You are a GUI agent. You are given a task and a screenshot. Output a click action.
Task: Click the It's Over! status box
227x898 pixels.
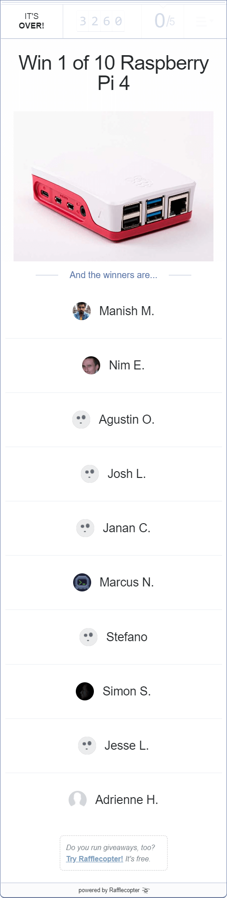click(32, 22)
